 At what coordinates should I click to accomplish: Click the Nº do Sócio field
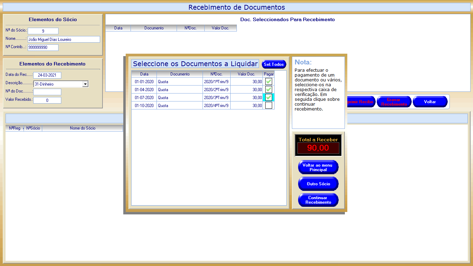click(43, 31)
